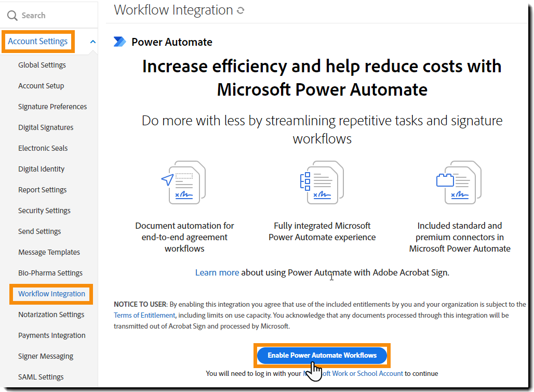Screen dimensions: 534x392
Task: Click the search magnifier icon
Action: click(12, 15)
